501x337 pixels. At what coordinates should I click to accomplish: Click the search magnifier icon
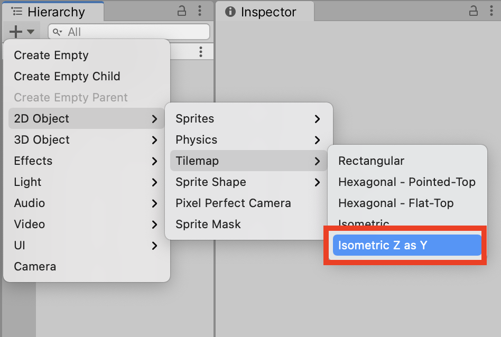click(x=57, y=32)
